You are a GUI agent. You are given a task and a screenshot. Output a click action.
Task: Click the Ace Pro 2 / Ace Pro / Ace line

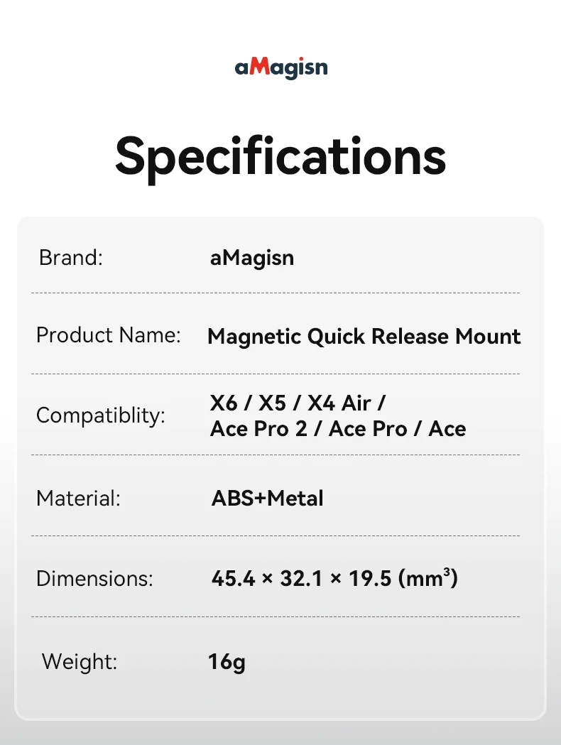tap(338, 428)
